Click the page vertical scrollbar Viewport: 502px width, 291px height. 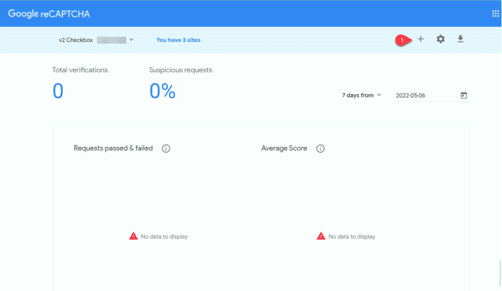pyautogui.click(x=501, y=273)
